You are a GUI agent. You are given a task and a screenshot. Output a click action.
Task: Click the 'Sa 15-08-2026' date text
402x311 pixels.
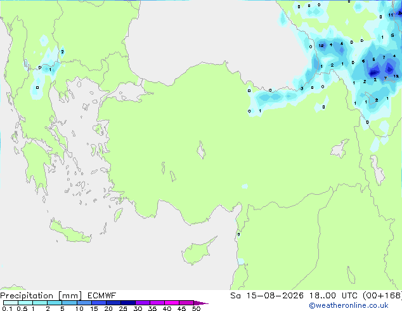267,296
